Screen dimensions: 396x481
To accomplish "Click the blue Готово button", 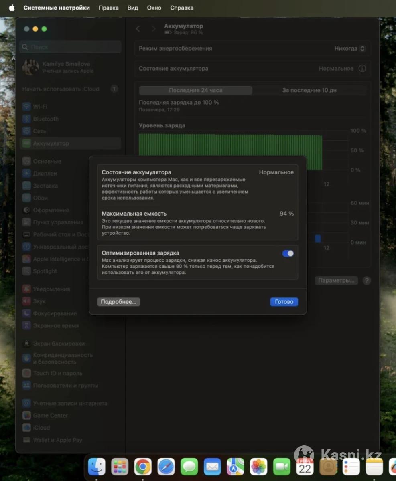I will pos(284,302).
